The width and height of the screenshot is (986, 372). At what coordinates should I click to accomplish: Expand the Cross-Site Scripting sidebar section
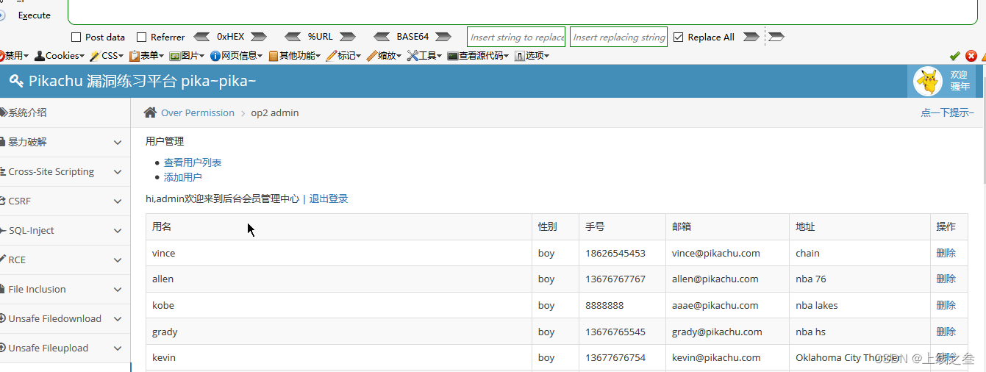pos(65,171)
